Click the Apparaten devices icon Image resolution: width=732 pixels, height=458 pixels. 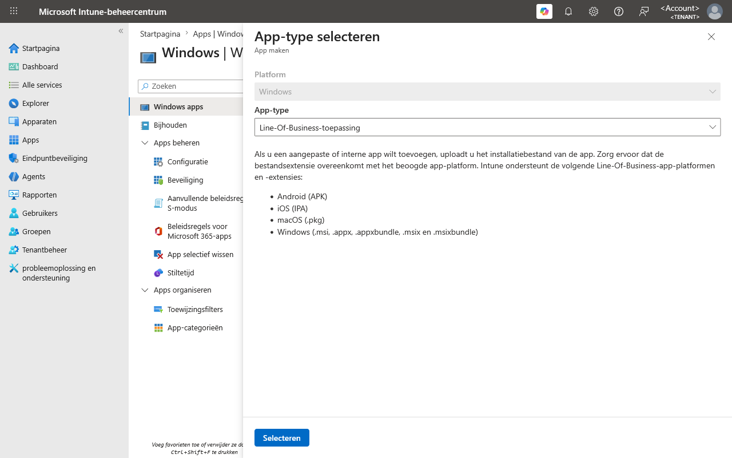pos(14,121)
